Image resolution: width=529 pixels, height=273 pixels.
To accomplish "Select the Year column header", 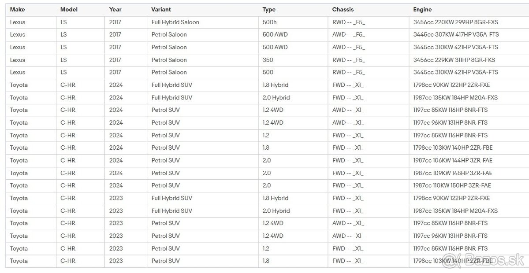I will (115, 9).
